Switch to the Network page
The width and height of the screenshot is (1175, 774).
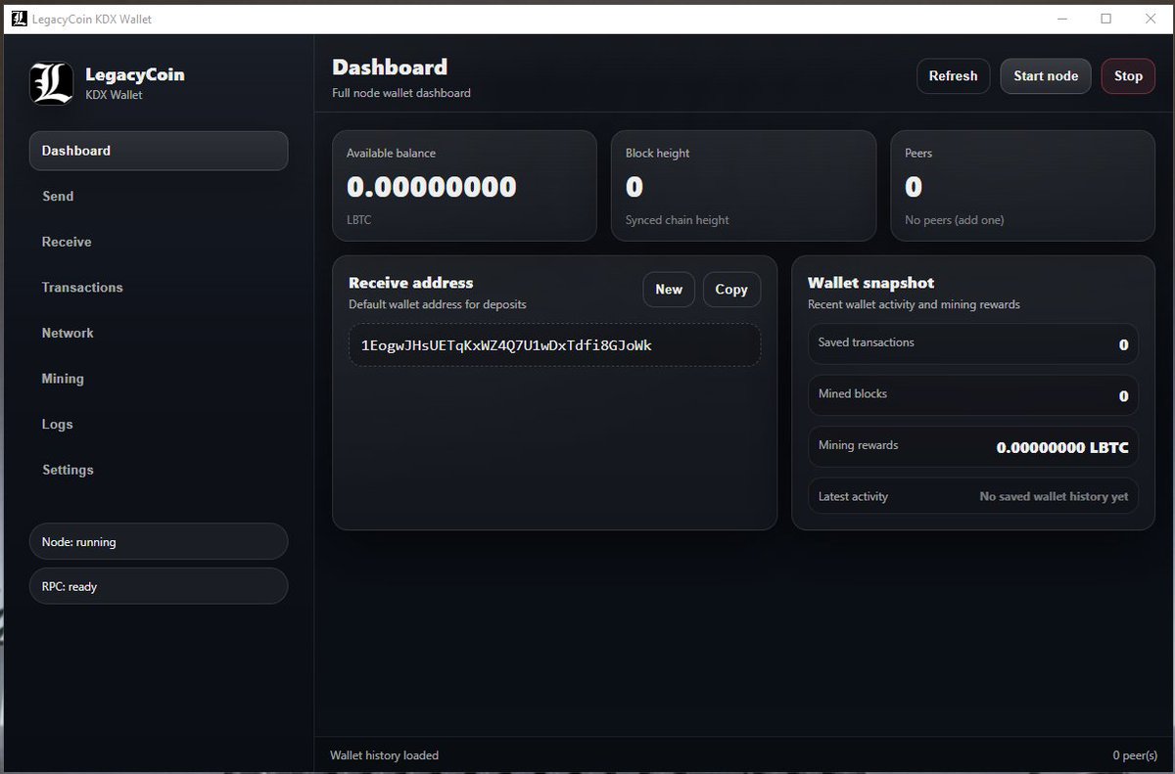pos(159,333)
